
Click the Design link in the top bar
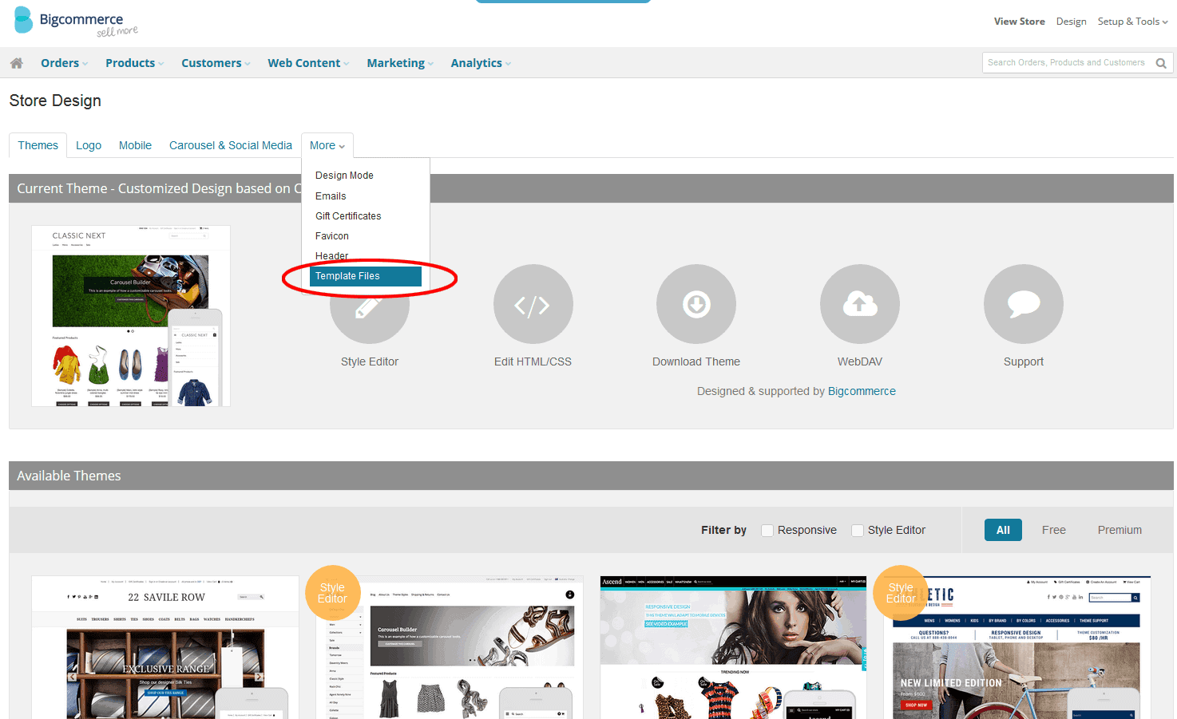[1071, 22]
